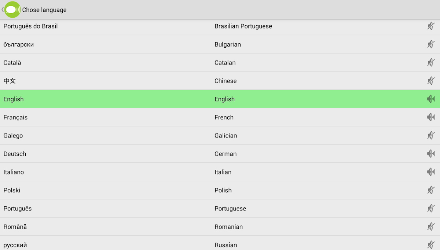Click the back chevron beside app icon
Screen dimensions: 440x250
click(x=3, y=10)
